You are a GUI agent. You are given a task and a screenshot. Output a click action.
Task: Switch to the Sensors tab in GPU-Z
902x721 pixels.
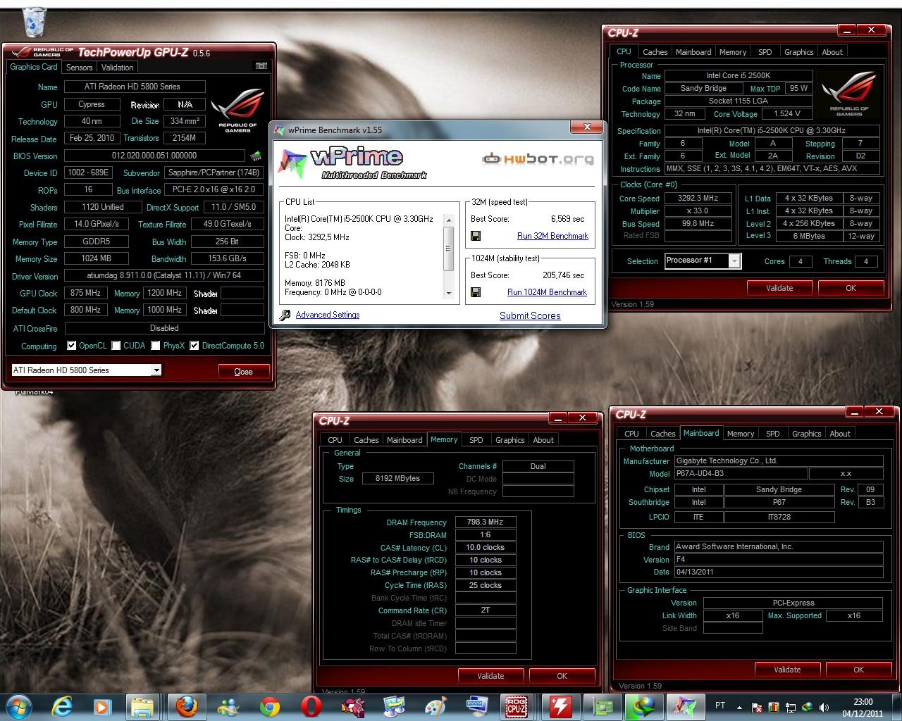tap(80, 68)
